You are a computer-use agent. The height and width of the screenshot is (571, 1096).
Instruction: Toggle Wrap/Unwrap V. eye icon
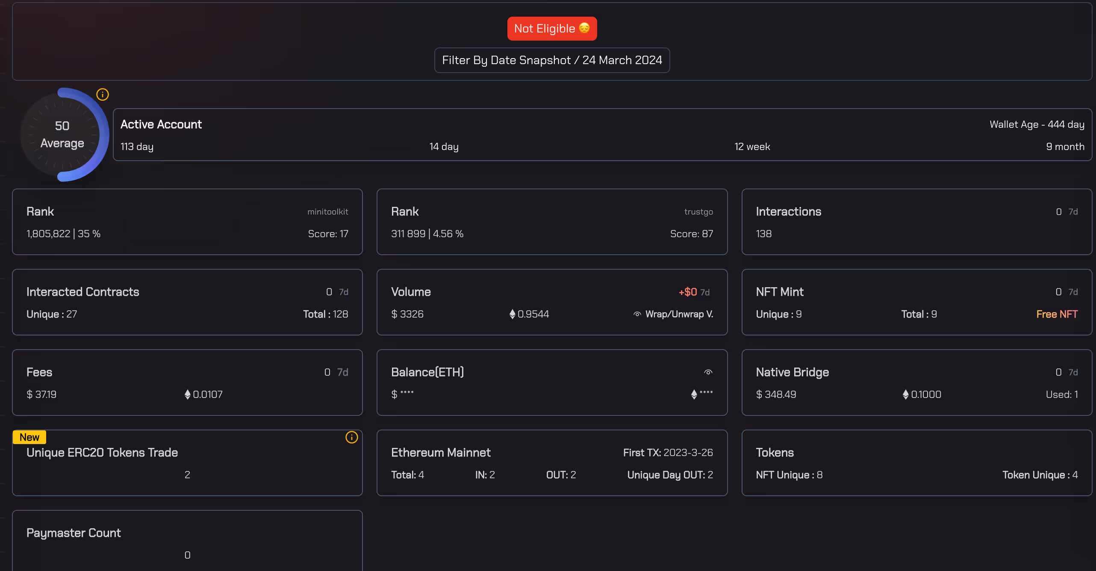(637, 314)
